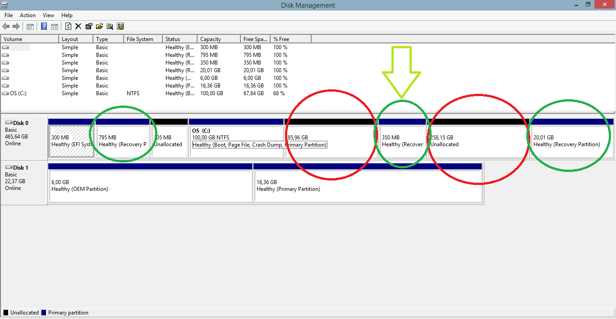Sort by the Capacity column header

219,39
